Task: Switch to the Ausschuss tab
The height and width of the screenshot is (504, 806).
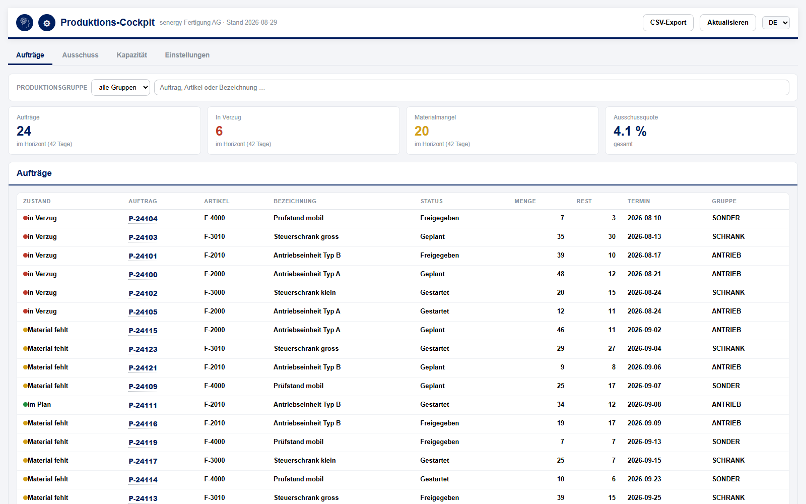Action: pyautogui.click(x=81, y=55)
